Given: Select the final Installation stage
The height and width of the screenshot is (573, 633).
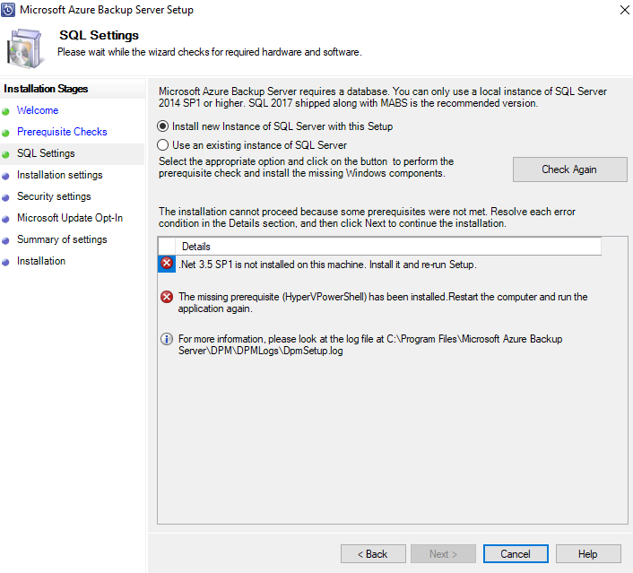Looking at the screenshot, I should pos(41,261).
